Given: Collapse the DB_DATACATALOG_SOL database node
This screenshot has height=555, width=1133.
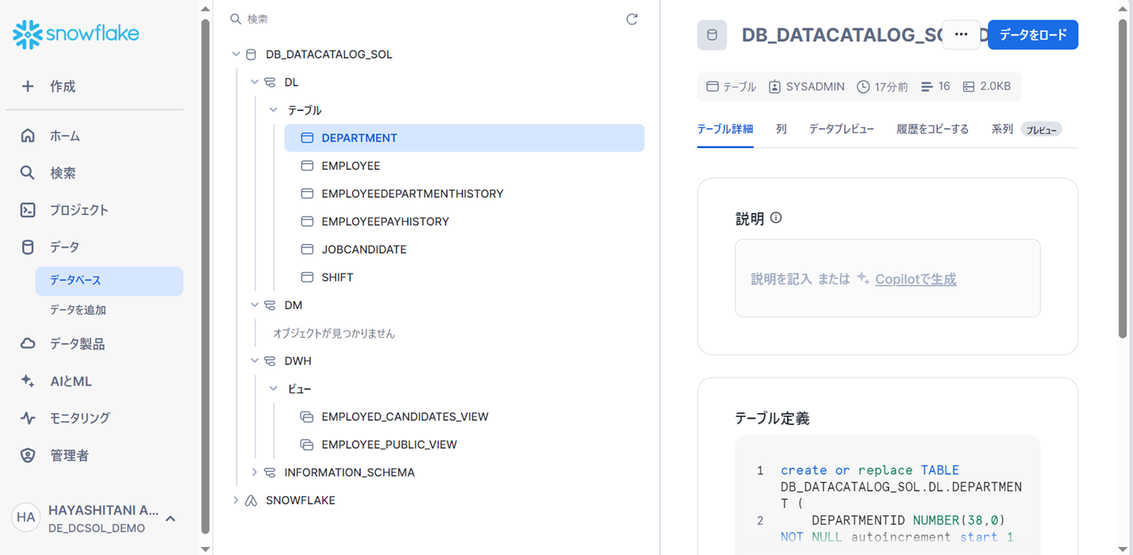Looking at the screenshot, I should pyautogui.click(x=236, y=55).
